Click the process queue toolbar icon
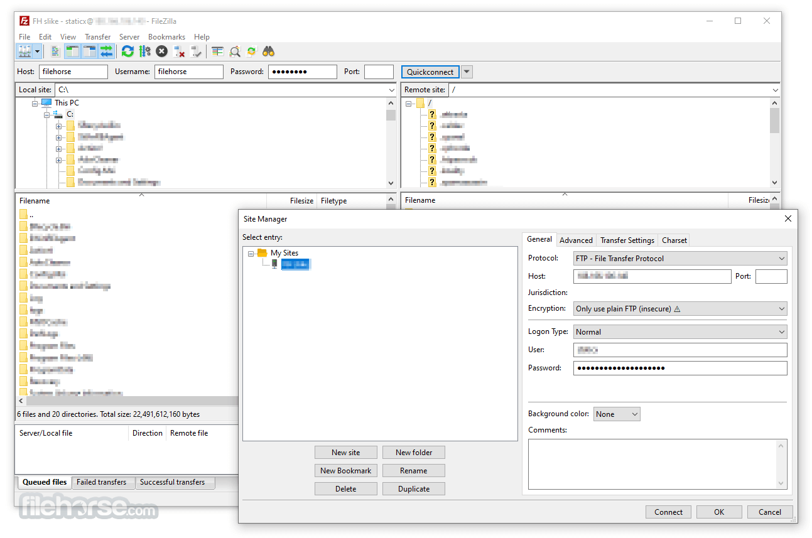The width and height of the screenshot is (812, 538). tap(145, 51)
